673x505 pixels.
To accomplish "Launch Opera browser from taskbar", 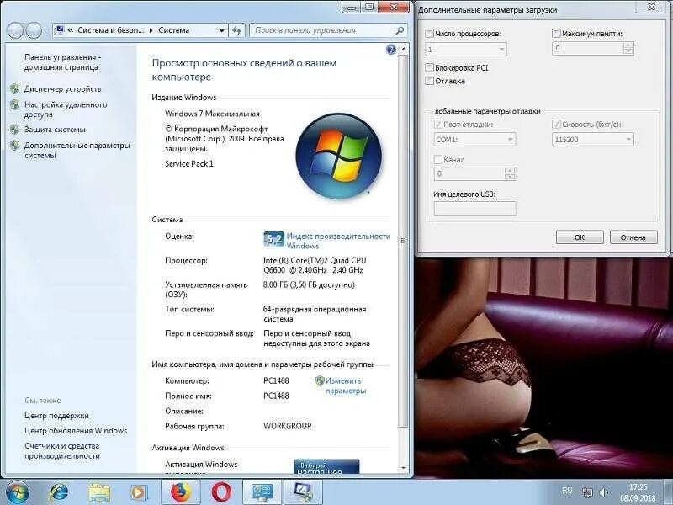I will (221, 492).
